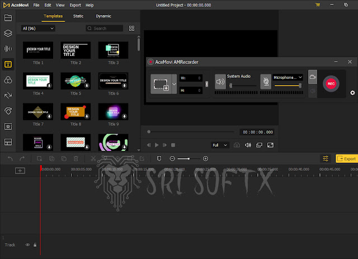Open the layers stock panel
This screenshot has width=358, height=259.
point(8,34)
